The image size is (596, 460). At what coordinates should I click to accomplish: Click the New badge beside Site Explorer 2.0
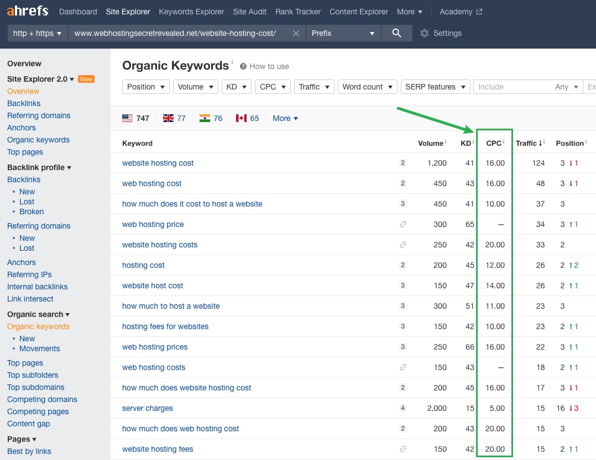(86, 79)
